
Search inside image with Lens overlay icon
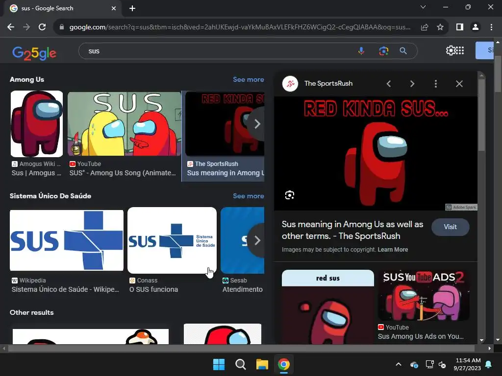coord(289,195)
